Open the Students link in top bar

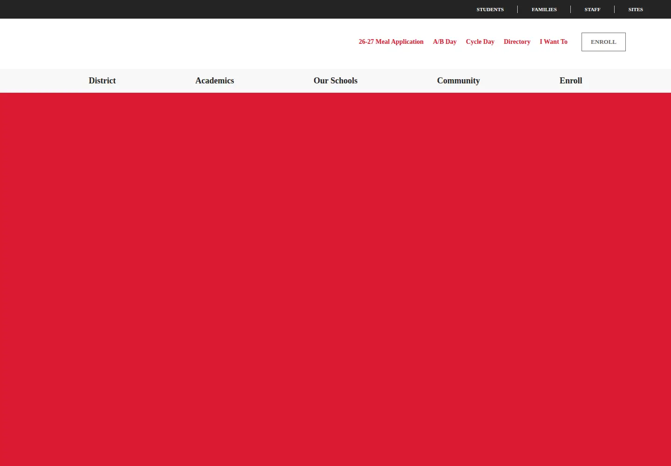[x=490, y=9]
